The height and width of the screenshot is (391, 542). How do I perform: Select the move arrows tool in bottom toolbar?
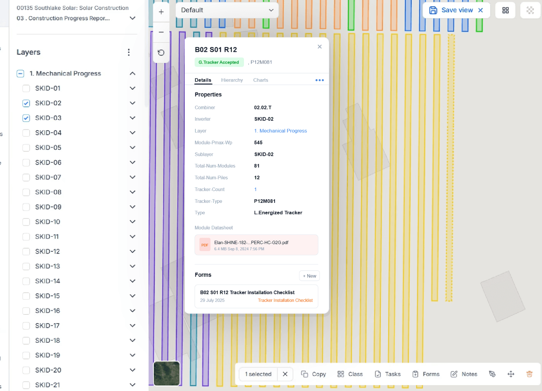[511, 374]
